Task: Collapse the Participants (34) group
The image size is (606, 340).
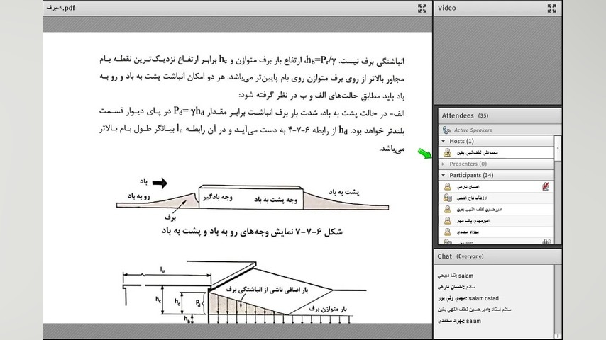Action: [444, 175]
